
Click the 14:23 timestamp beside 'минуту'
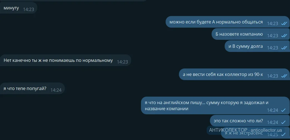[x=29, y=9]
